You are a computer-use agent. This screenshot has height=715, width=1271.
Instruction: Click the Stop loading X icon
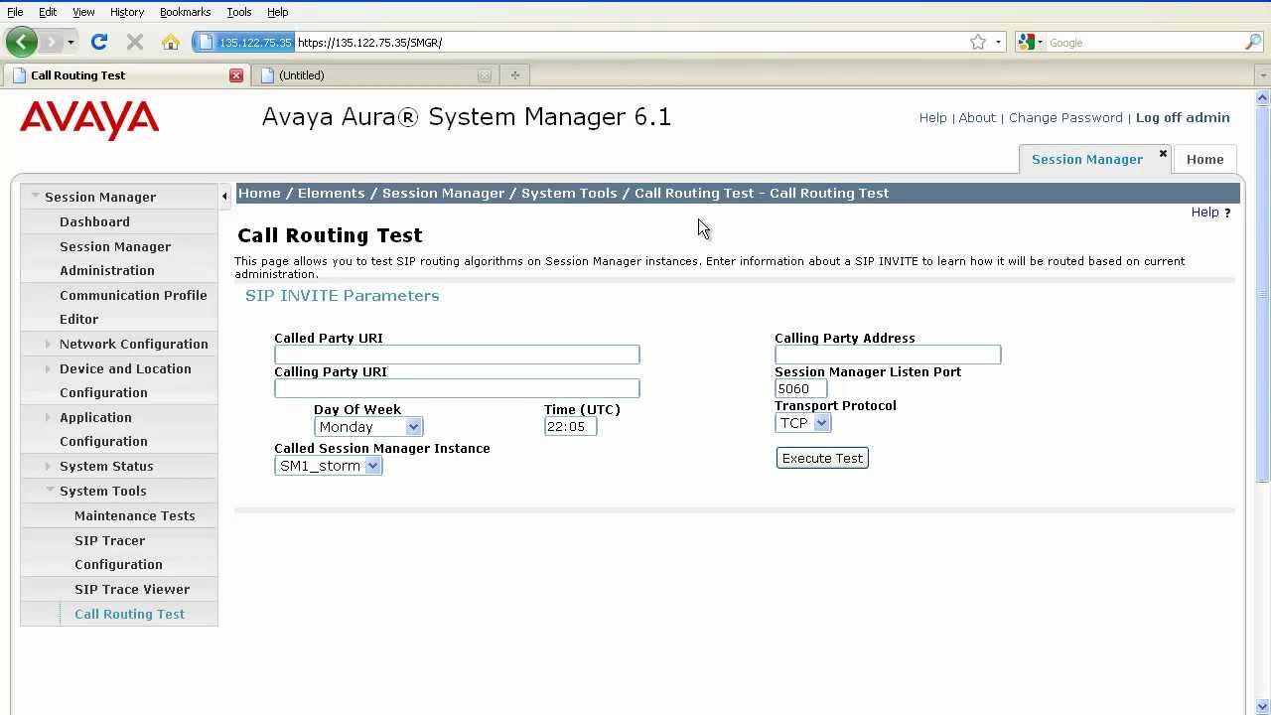pos(135,42)
